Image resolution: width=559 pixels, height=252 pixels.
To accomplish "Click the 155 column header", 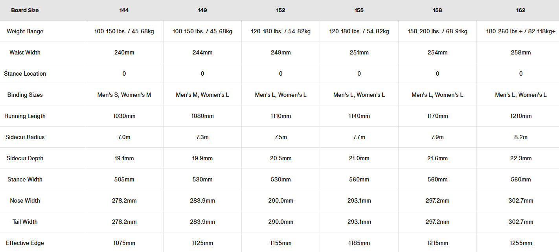I will (x=359, y=10).
